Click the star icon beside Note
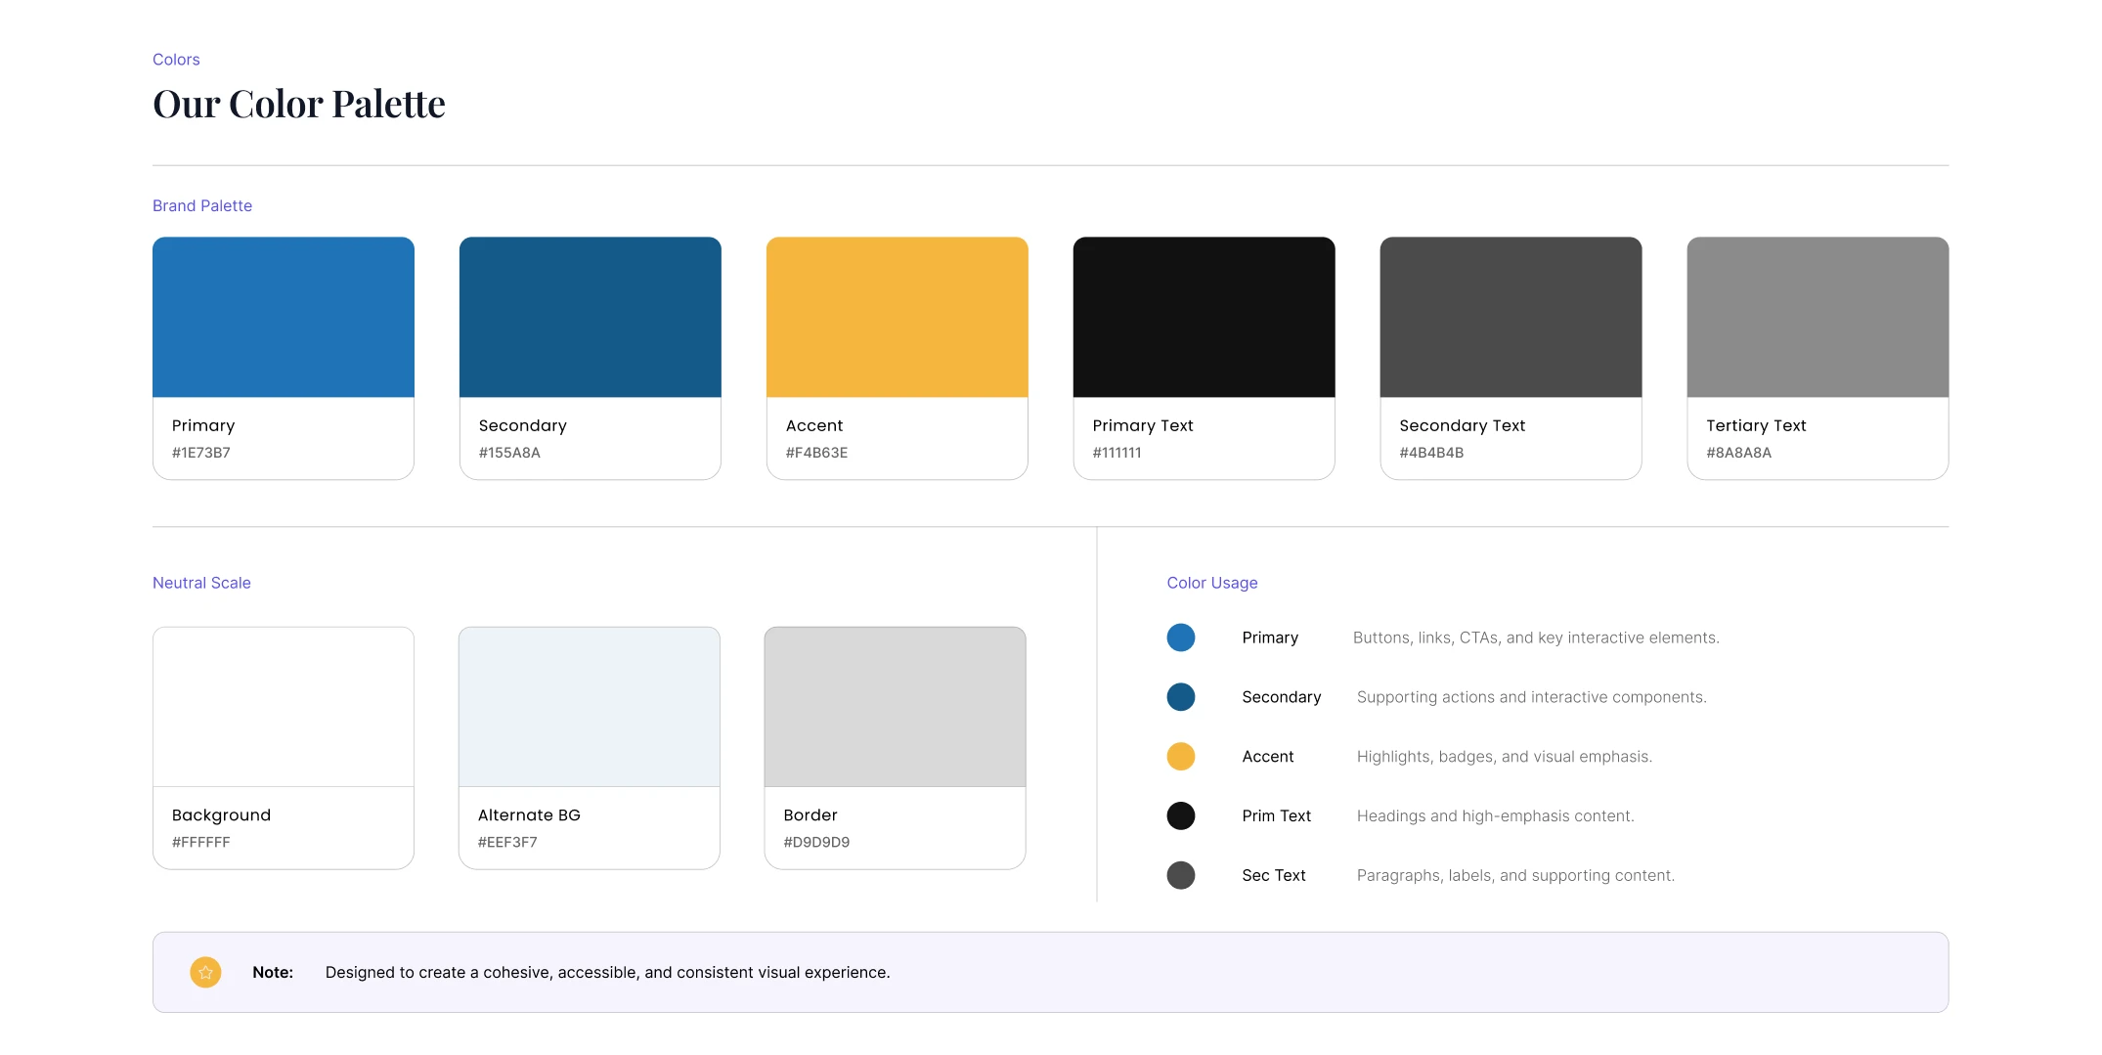The height and width of the screenshot is (1055, 2102). click(205, 972)
